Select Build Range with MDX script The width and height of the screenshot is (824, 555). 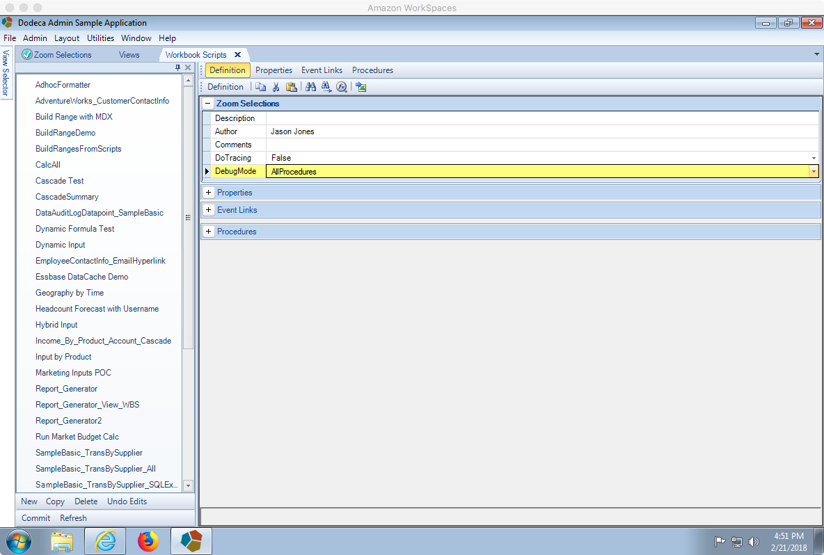(x=74, y=117)
